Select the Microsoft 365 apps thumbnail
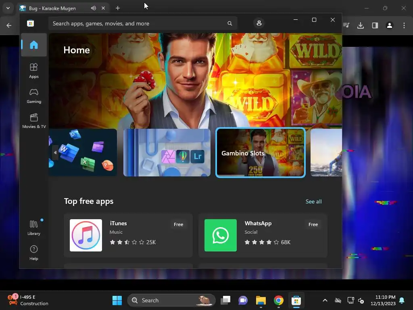 83,152
